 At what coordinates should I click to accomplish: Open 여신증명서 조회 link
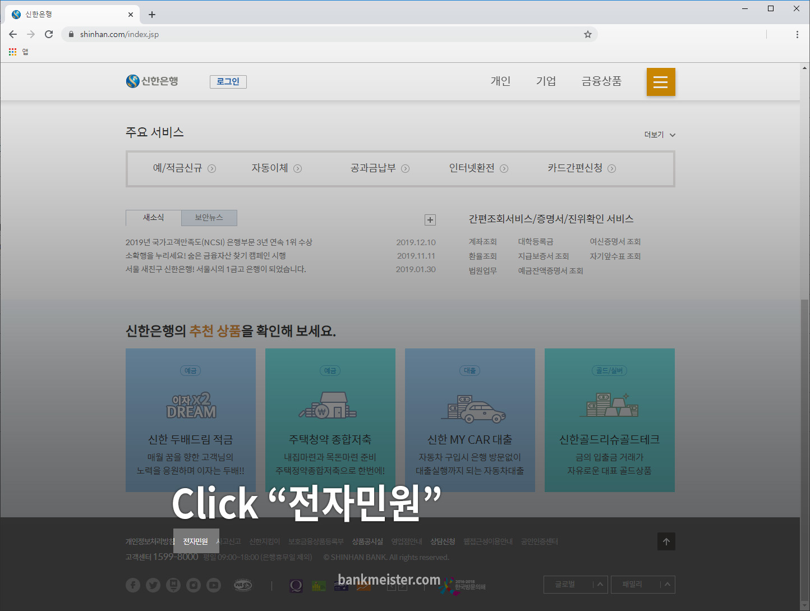(615, 242)
